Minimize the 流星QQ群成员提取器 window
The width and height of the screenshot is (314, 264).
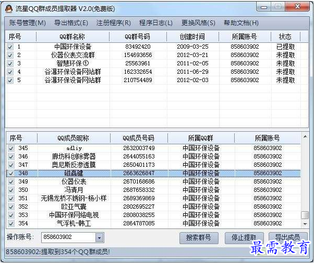pos(264,7)
